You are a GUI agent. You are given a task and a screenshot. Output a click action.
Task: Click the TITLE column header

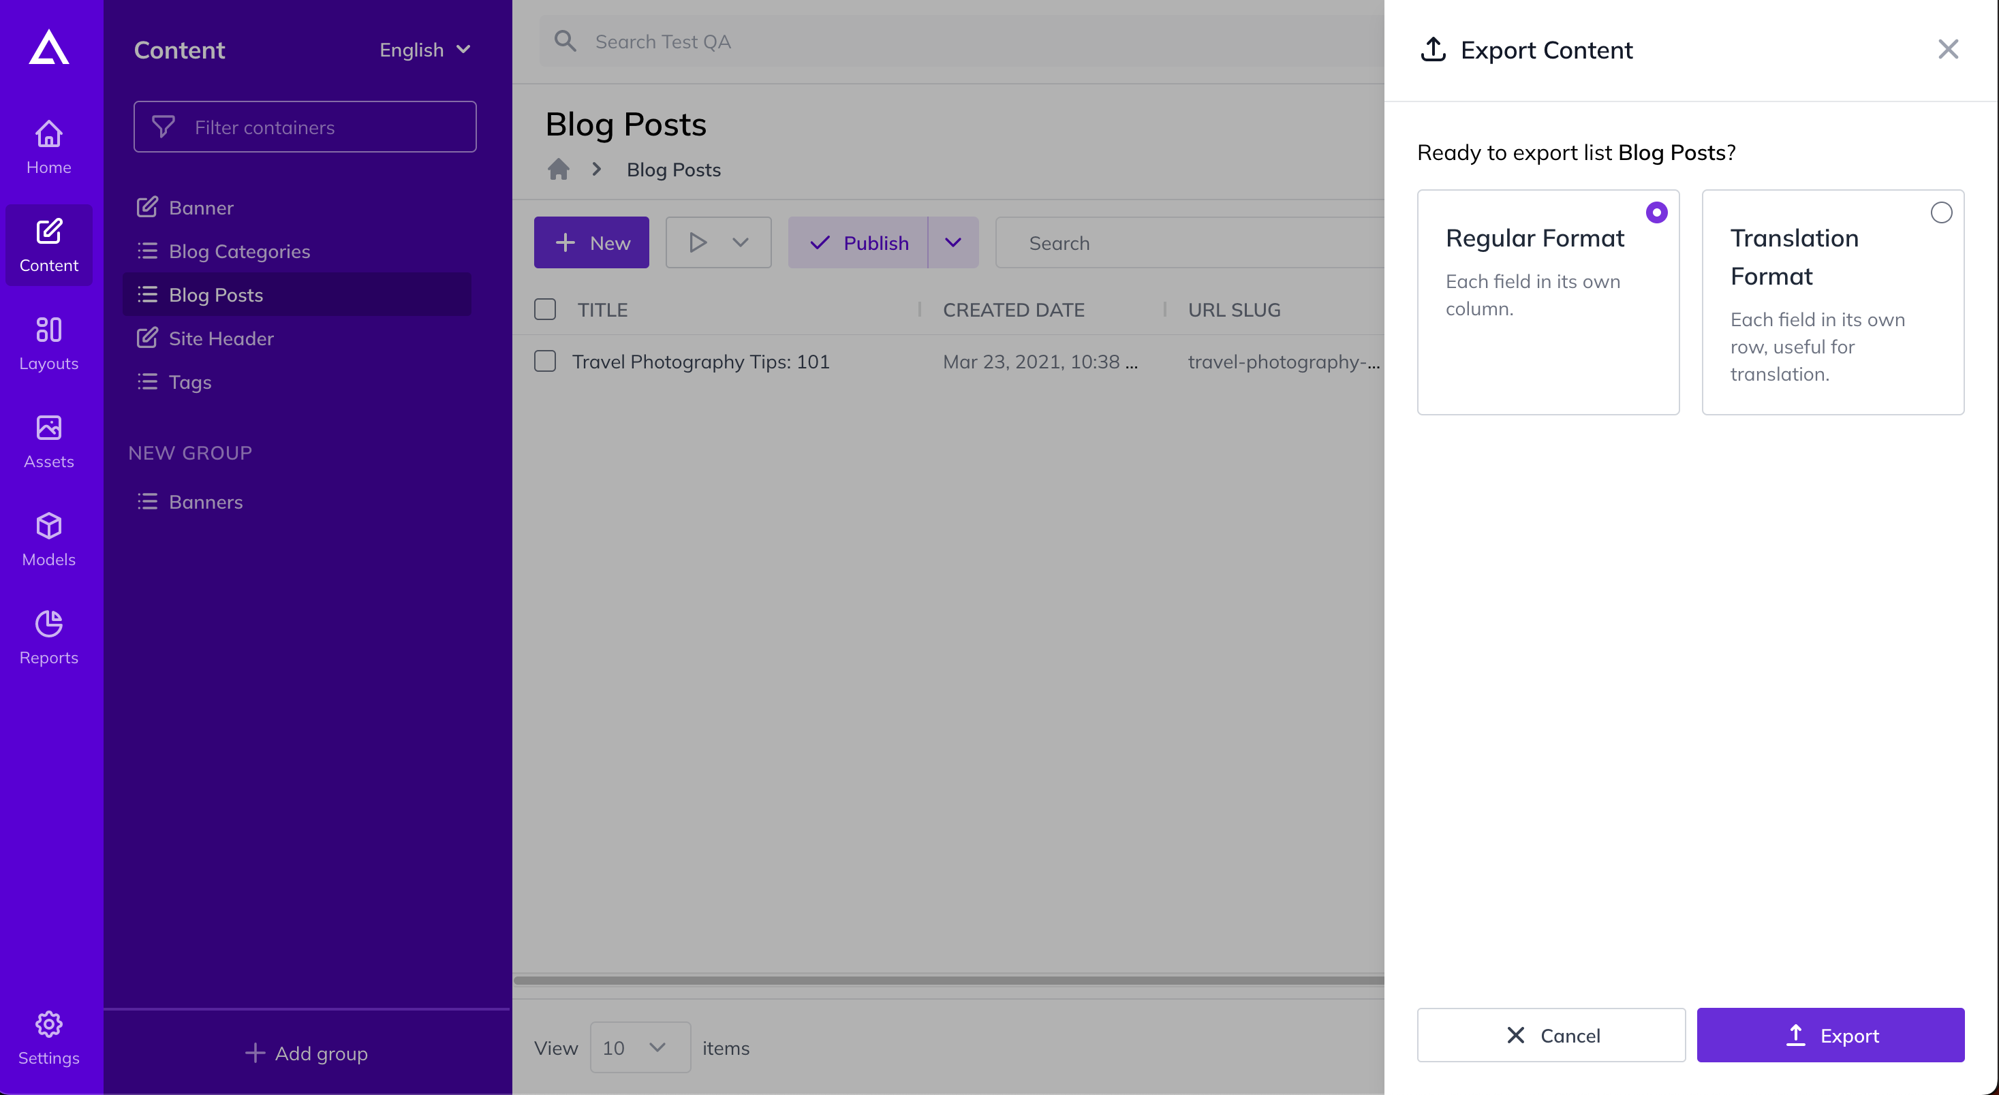pyautogui.click(x=602, y=309)
